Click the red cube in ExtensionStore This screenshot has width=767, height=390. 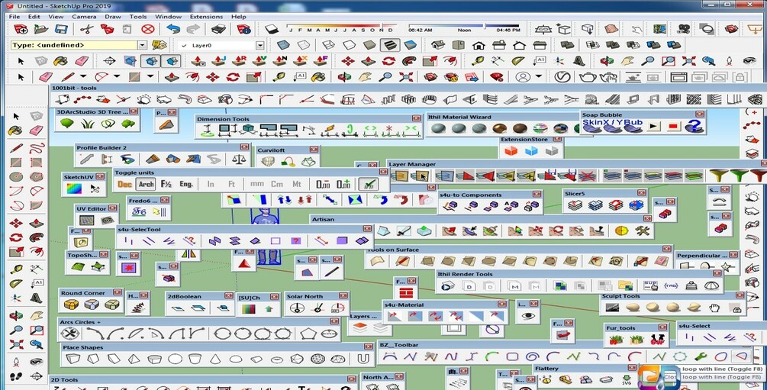pyautogui.click(x=511, y=150)
